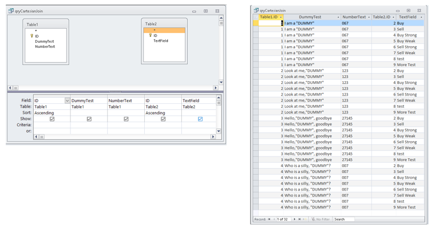Click first "Buy Strong" cell for ID 1
This screenshot has height=229, width=435.
click(x=410, y=35)
